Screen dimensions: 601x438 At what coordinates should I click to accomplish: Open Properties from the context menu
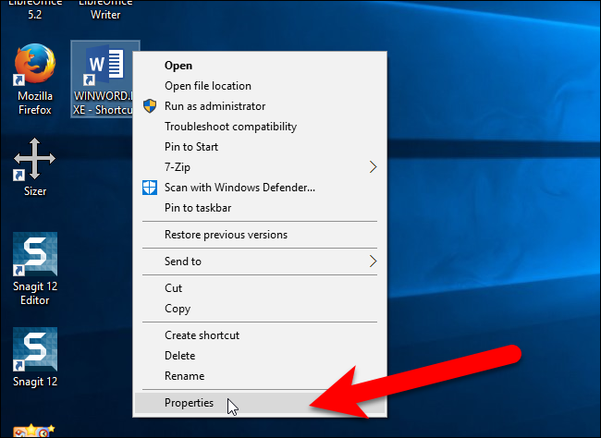(189, 403)
